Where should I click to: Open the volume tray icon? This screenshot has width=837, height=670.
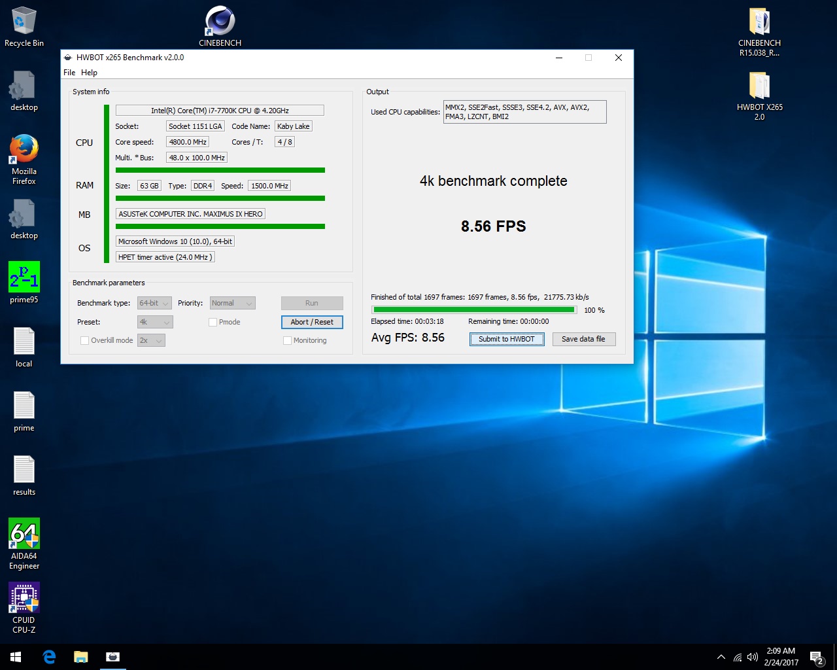tap(753, 657)
